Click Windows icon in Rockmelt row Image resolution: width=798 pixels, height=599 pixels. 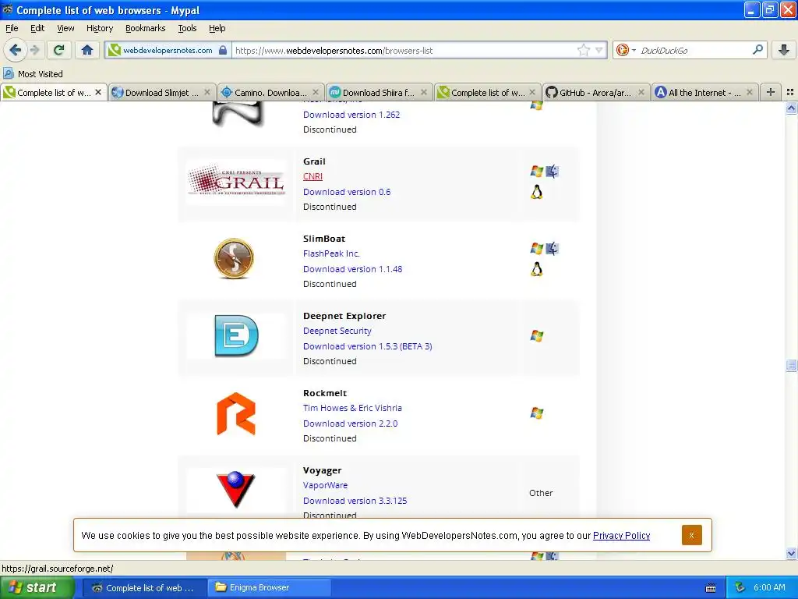point(536,413)
